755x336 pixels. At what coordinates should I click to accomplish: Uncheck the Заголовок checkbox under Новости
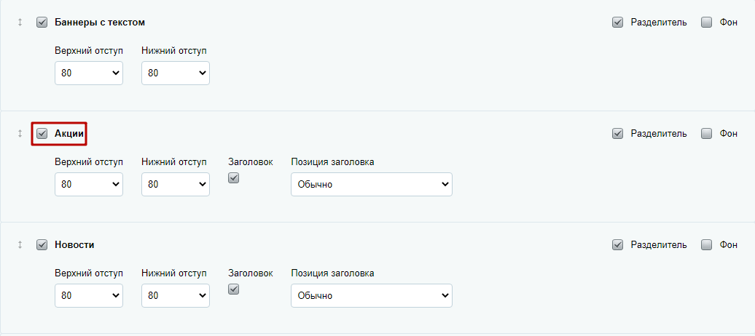233,289
